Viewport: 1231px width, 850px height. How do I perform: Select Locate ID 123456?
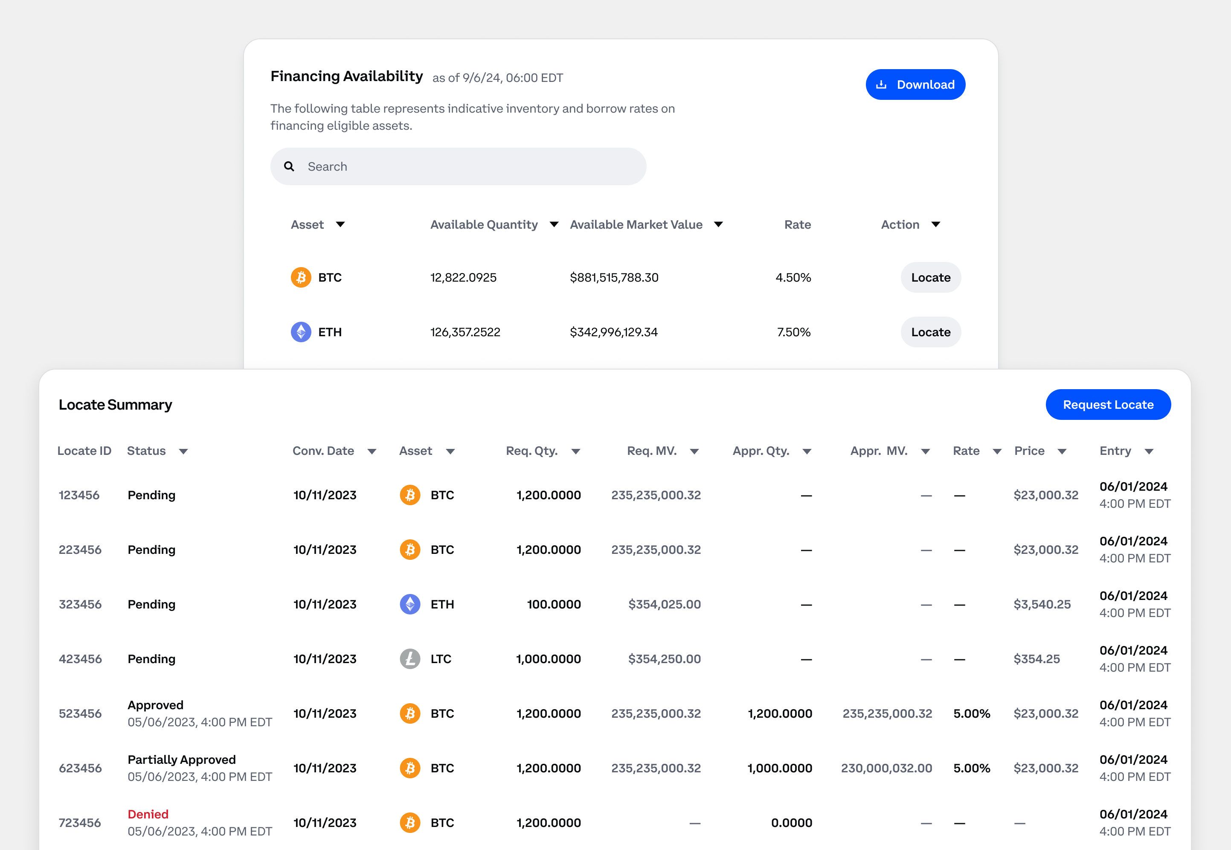point(79,495)
